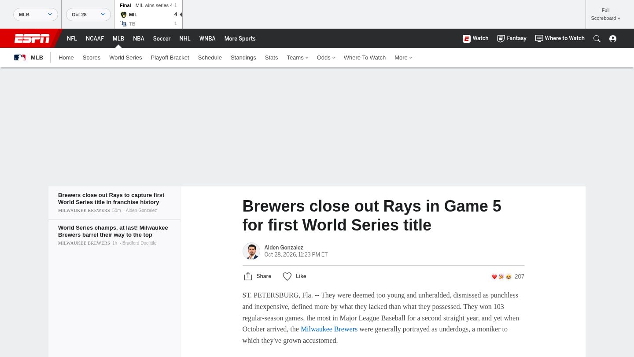The width and height of the screenshot is (634, 357).
Task: Click the Watch icon in header
Action: [467, 38]
